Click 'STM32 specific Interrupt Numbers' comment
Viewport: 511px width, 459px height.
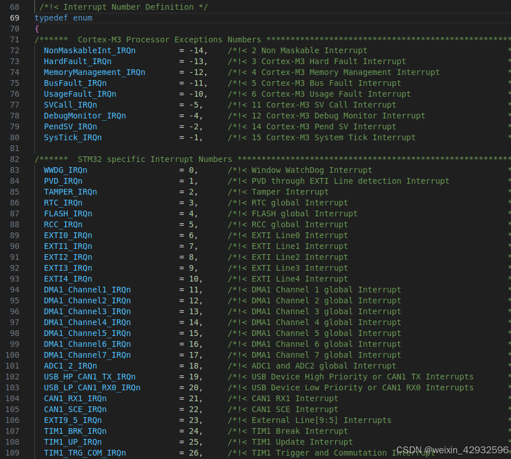[155, 159]
